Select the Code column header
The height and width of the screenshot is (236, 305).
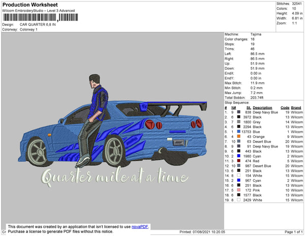pyautogui.click(x=285, y=107)
